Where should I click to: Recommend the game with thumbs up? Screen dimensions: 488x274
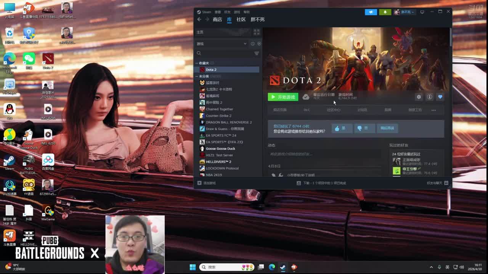(x=342, y=128)
